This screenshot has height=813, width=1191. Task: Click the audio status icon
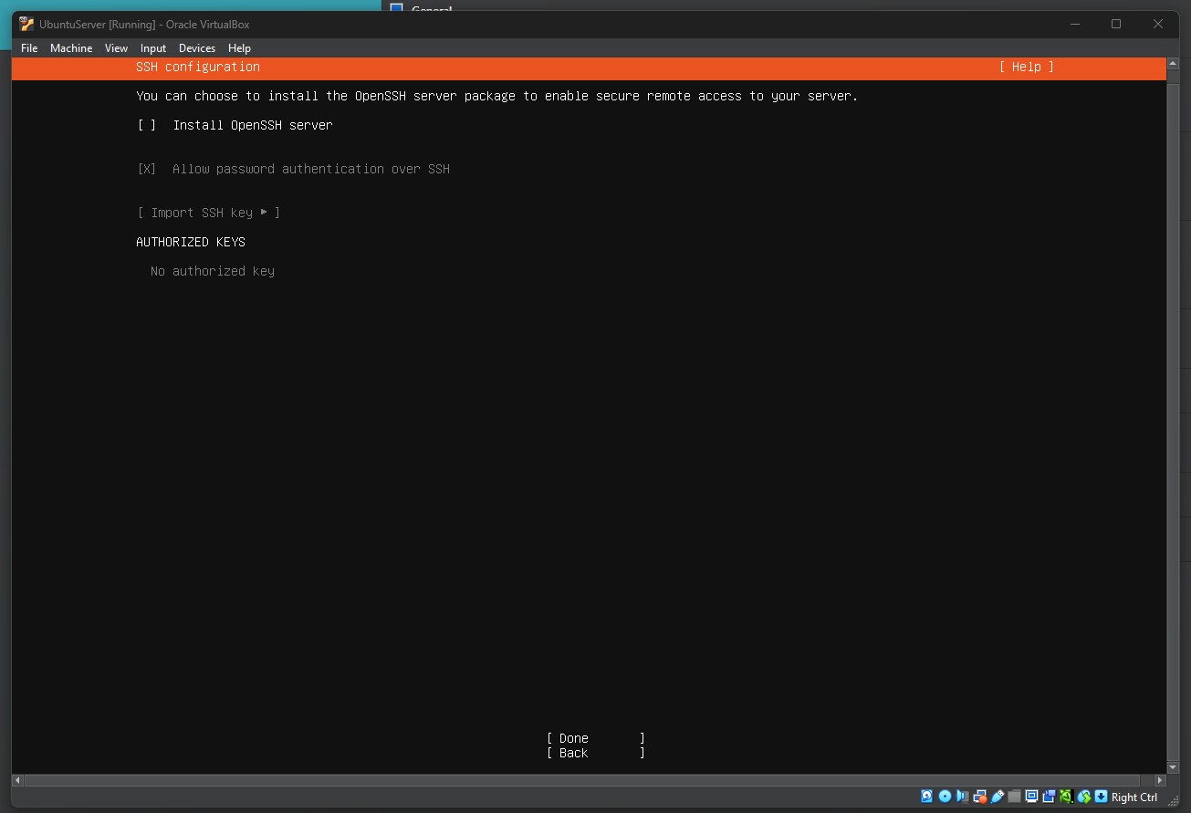pos(961,796)
